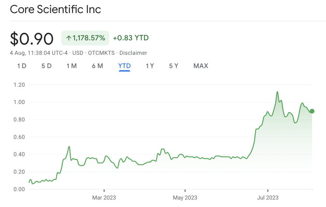Click the 1,178.57% change badge
This screenshot has height=207, width=326.
click(85, 38)
